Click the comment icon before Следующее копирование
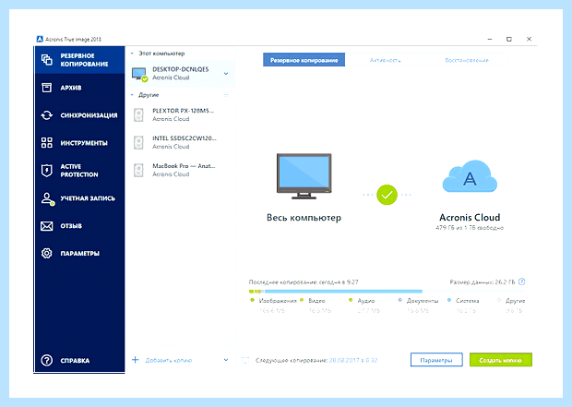The width and height of the screenshot is (572, 407). coord(245,360)
